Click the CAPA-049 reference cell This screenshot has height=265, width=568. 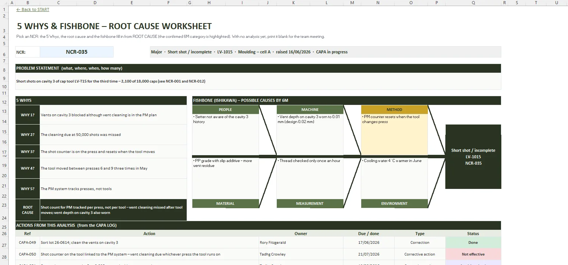pyautogui.click(x=28, y=243)
